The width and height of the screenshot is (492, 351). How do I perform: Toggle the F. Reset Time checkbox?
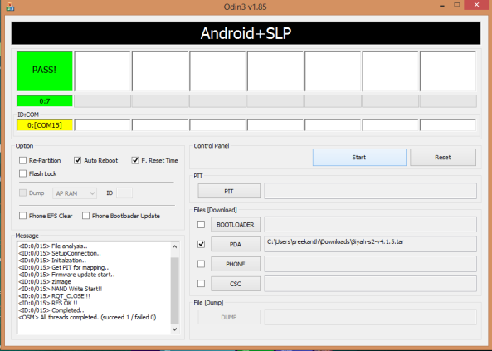135,160
